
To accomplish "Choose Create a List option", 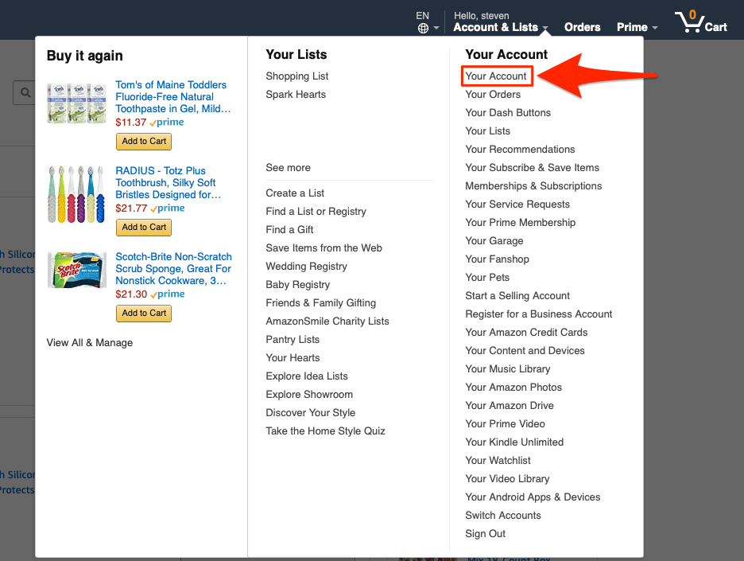I will [295, 193].
